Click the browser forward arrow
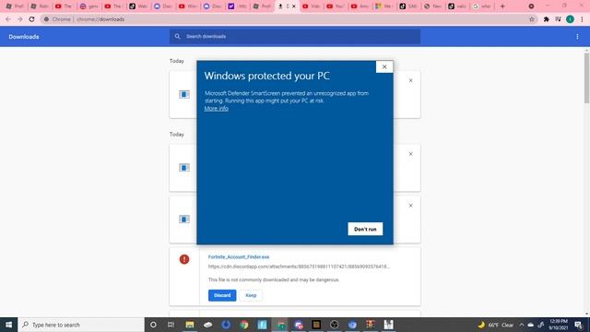 coord(19,19)
